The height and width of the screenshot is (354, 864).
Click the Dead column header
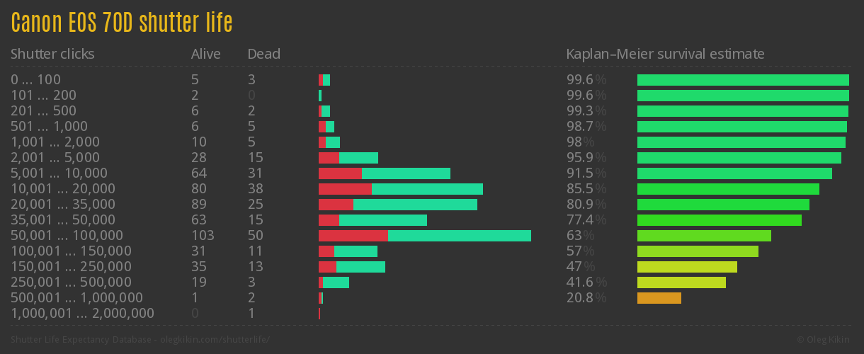[263, 54]
